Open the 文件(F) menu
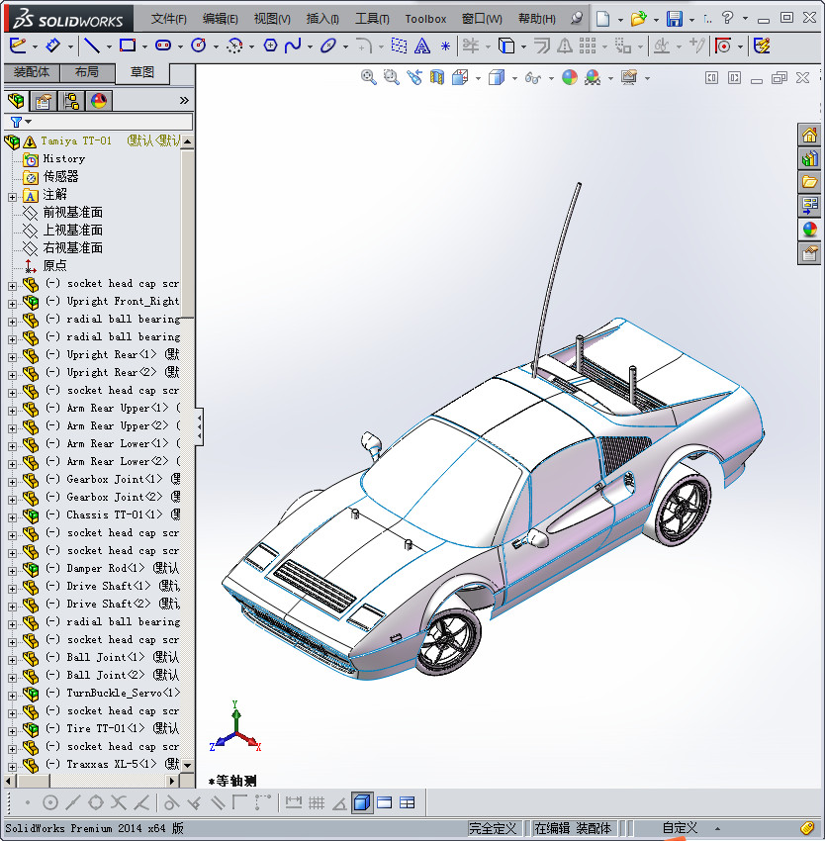Viewport: 825px width, 841px height. click(x=168, y=19)
